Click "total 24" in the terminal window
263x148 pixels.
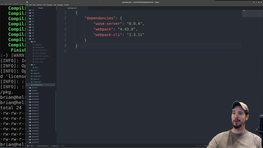pos(11,108)
